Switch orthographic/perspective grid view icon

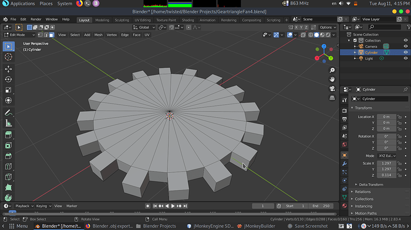332,98
